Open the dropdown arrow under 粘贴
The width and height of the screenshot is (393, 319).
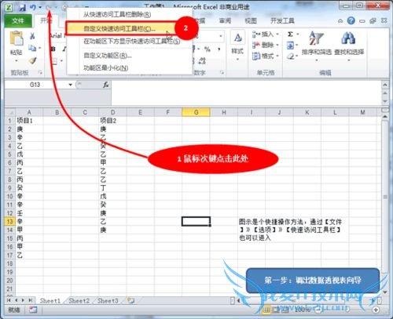coord(17,60)
